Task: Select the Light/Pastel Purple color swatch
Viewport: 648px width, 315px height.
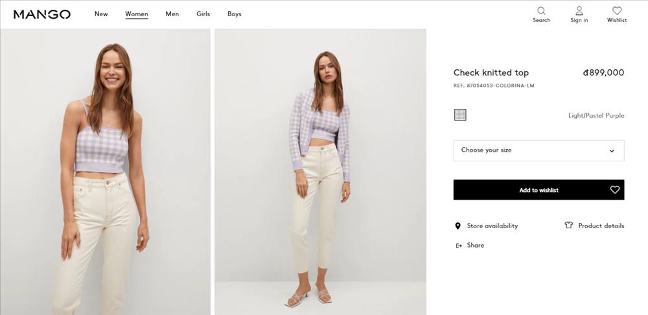Action: pyautogui.click(x=460, y=115)
